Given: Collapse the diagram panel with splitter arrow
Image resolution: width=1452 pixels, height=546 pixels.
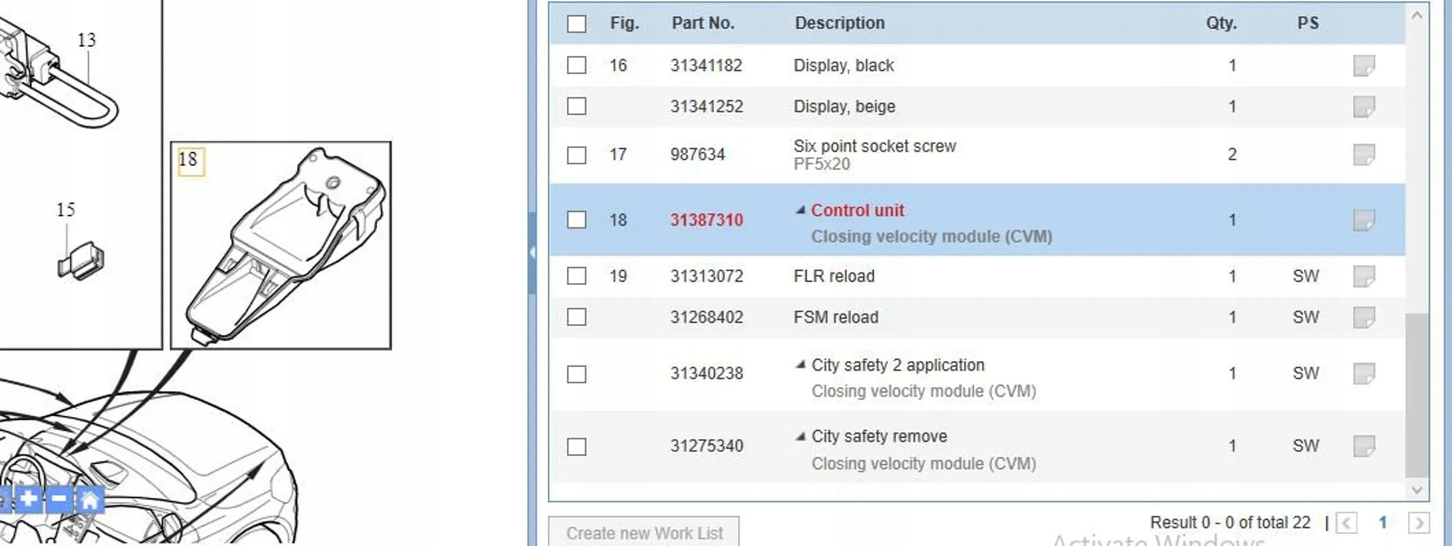Looking at the screenshot, I should click(532, 252).
